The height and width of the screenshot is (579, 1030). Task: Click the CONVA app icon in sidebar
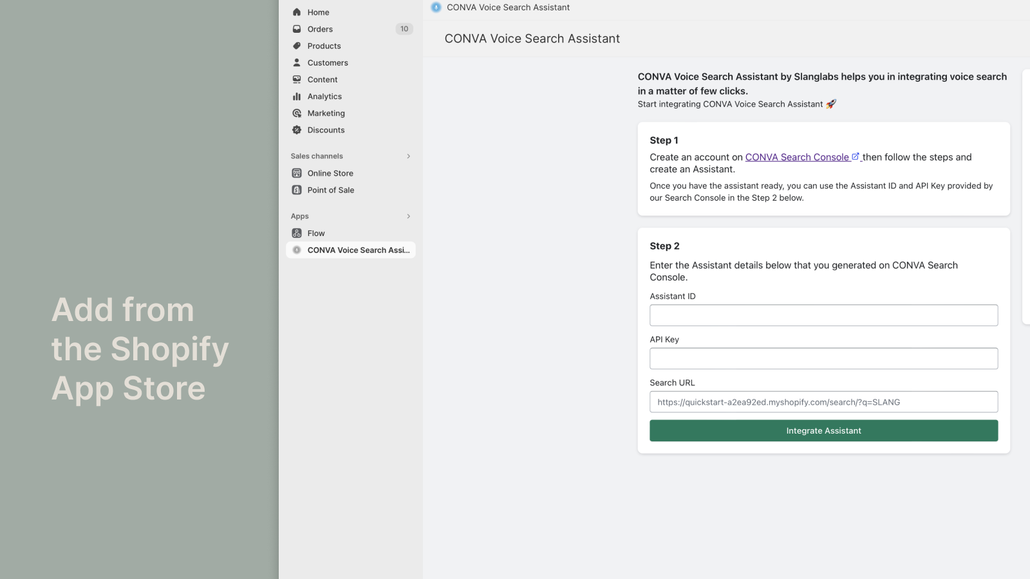[x=297, y=250]
